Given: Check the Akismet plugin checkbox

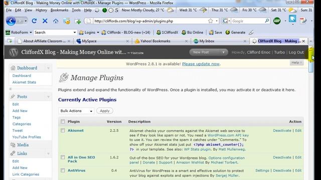Looking at the screenshot, I should pyautogui.click(x=63, y=130).
